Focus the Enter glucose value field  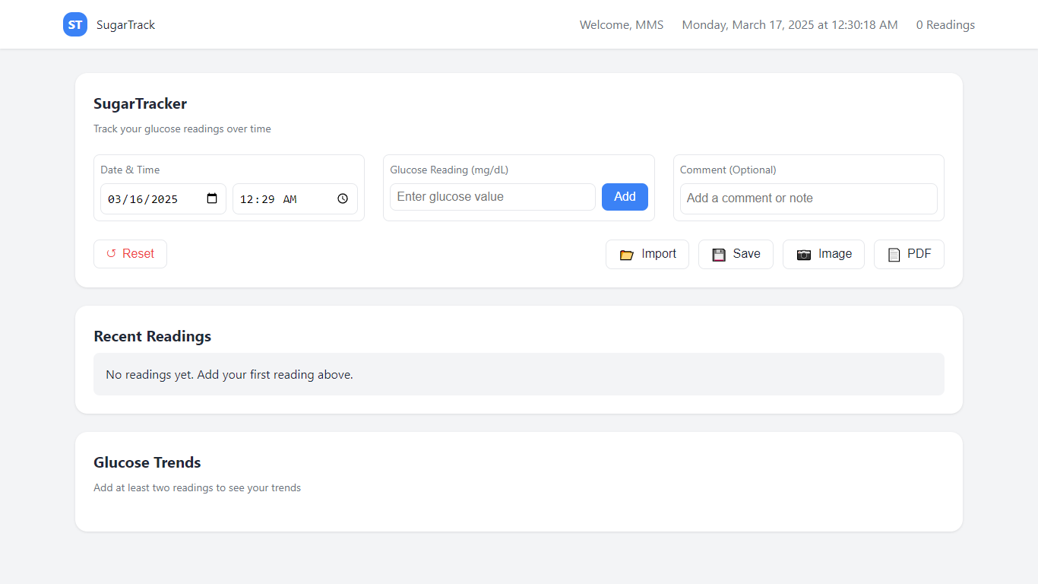[x=492, y=197]
